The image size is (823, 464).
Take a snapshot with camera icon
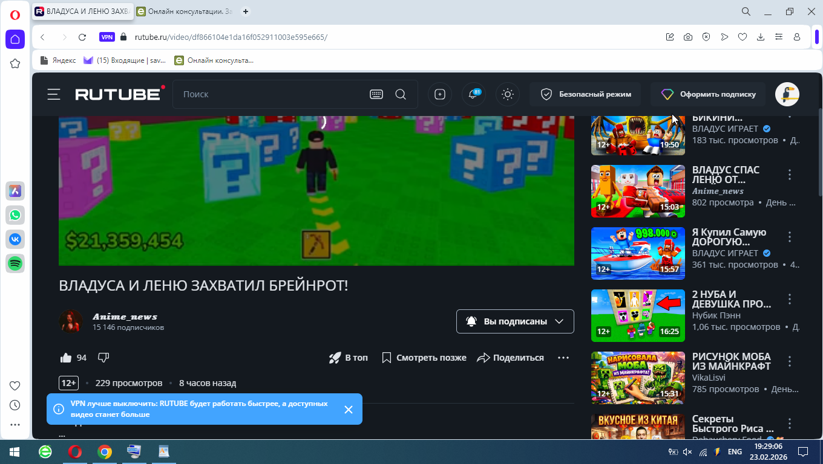pyautogui.click(x=688, y=37)
